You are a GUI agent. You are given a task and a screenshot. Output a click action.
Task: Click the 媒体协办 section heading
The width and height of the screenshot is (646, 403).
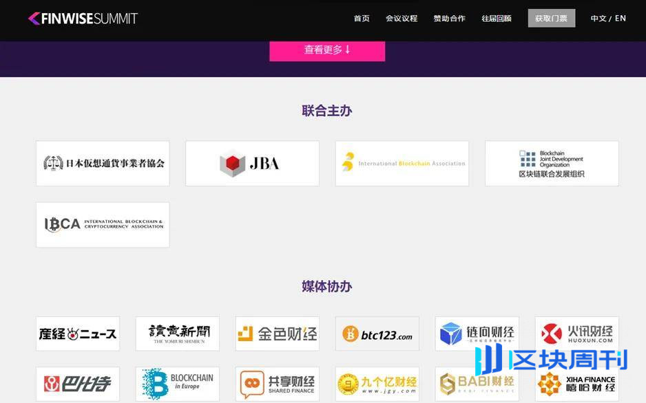327,286
